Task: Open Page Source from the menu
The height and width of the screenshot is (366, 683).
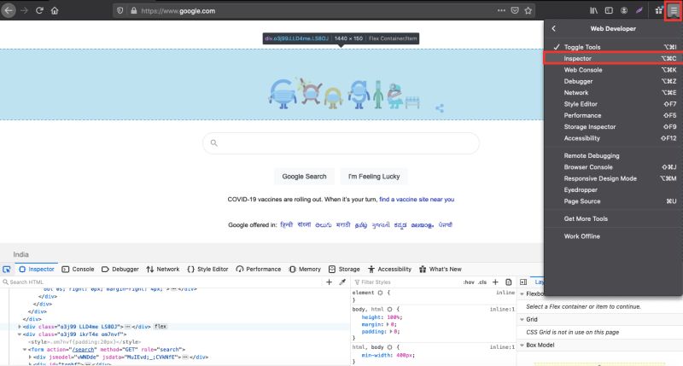Action: click(x=614, y=201)
